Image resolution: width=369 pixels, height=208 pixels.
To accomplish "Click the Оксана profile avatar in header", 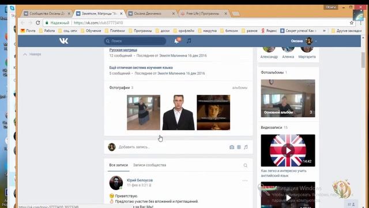I will click(309, 41).
